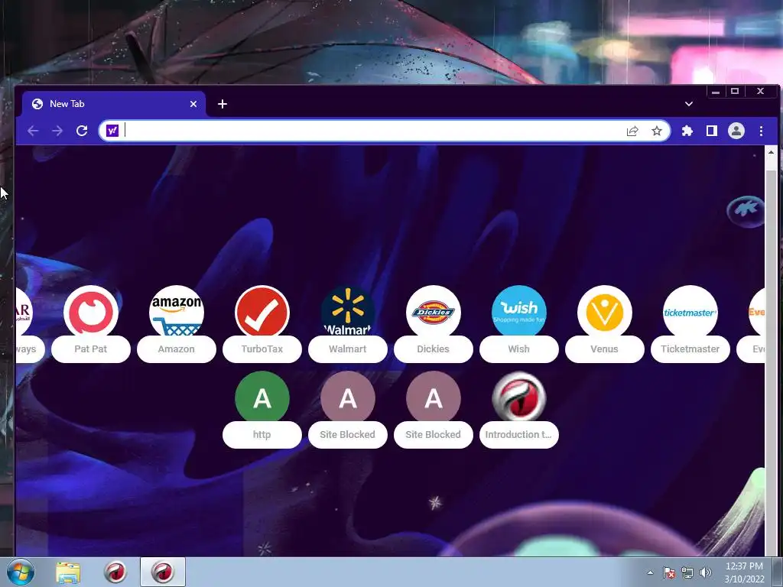Select the active Dragon browser taskbar button
Viewport: 783px width, 587px height.
tap(163, 572)
